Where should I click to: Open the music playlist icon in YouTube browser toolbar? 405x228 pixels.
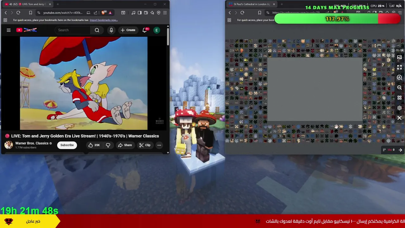pyautogui.click(x=133, y=13)
